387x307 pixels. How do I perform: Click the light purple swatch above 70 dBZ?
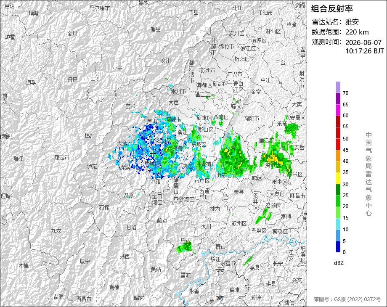338,87
